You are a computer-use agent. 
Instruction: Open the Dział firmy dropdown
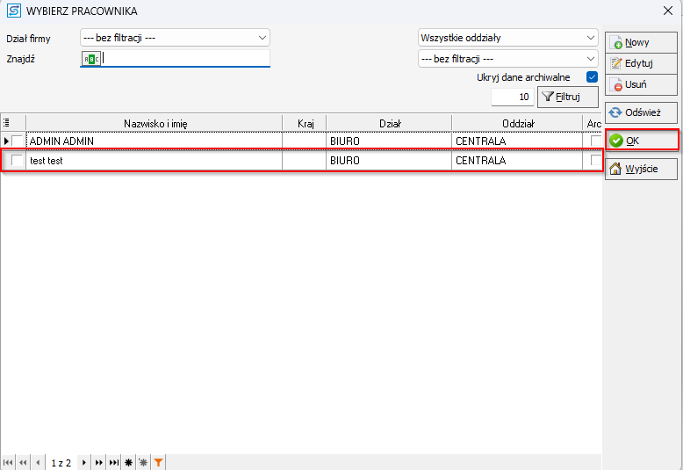(175, 38)
